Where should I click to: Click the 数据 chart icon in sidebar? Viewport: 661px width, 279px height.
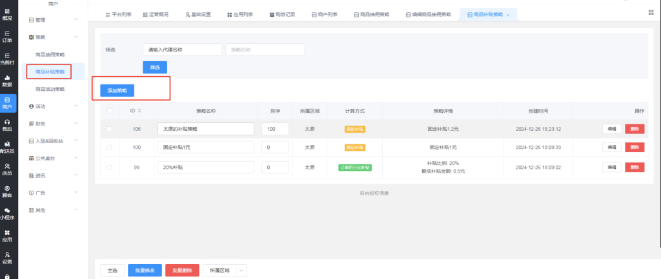pyautogui.click(x=7, y=81)
